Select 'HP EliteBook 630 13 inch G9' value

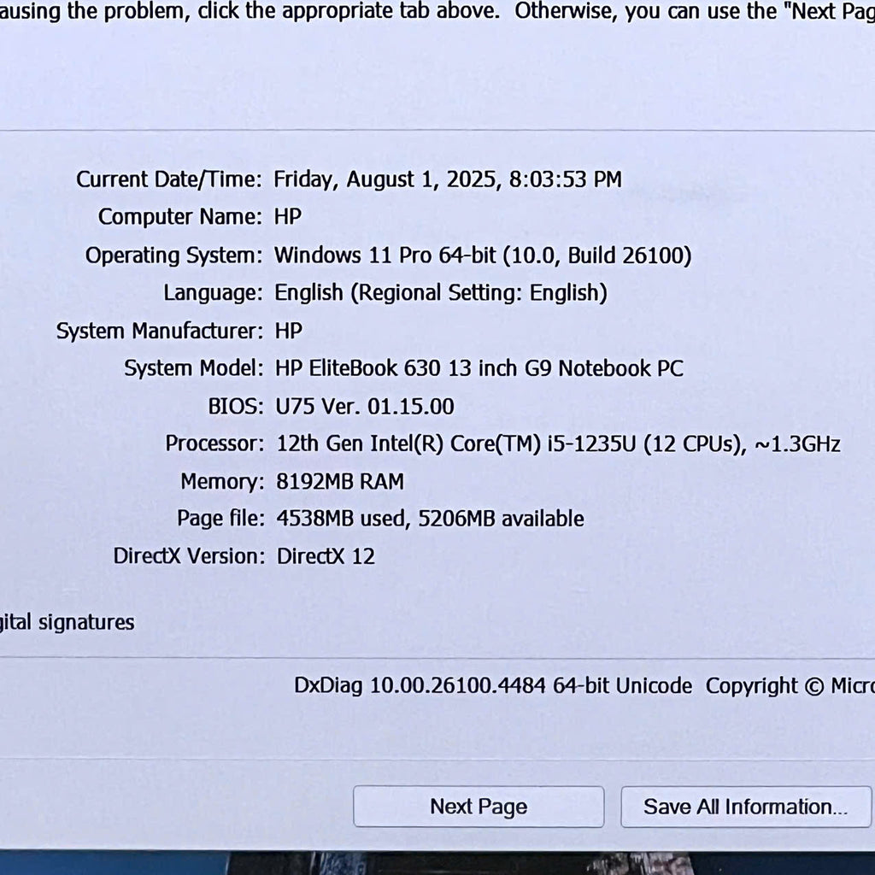pyautogui.click(x=479, y=368)
